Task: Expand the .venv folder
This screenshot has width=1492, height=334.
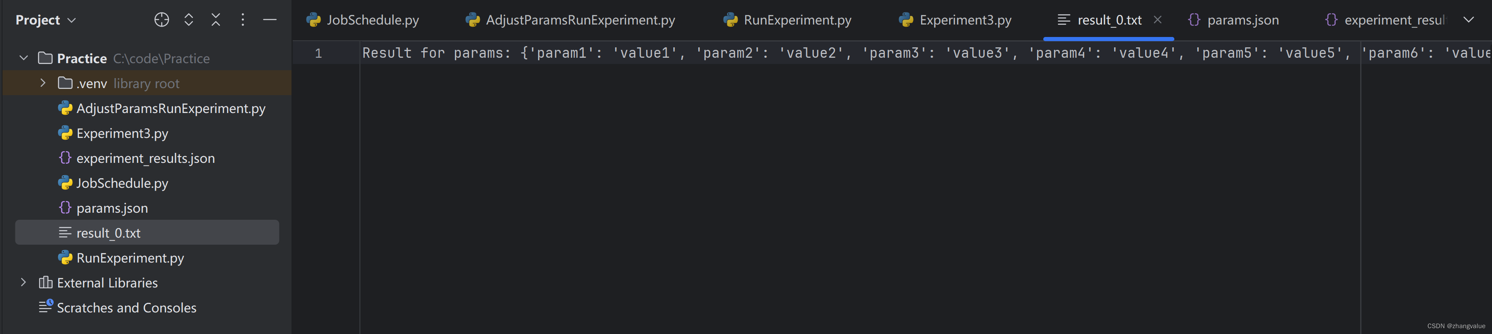Action: pyautogui.click(x=43, y=83)
